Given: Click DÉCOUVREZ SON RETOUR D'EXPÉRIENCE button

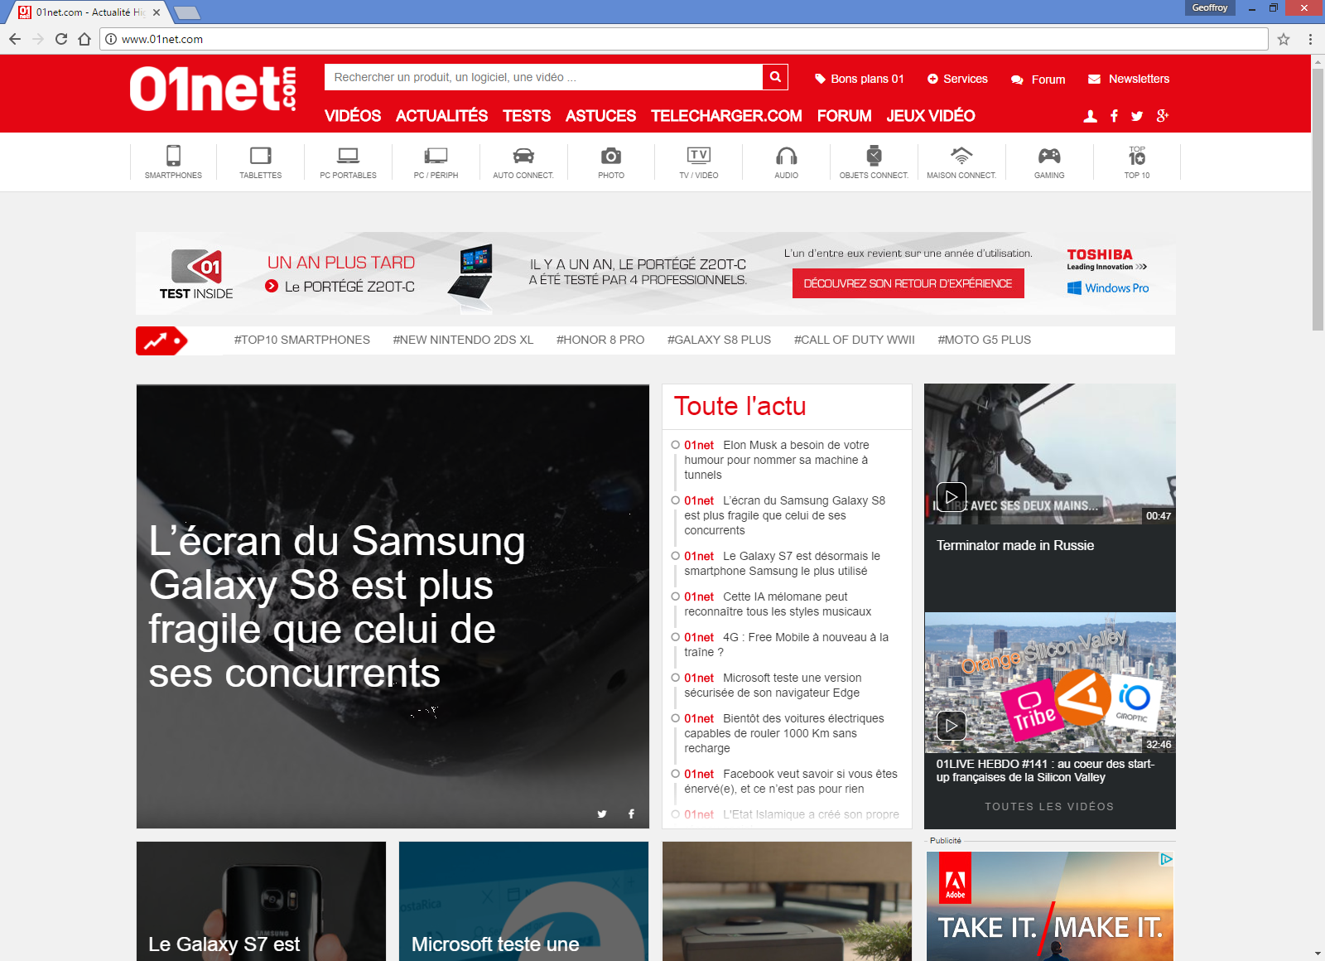Looking at the screenshot, I should pos(908,283).
